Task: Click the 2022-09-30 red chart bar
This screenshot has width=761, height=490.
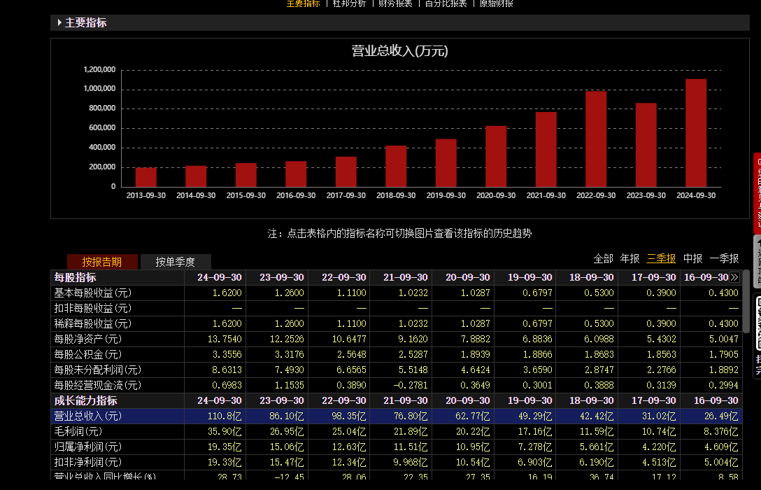Action: [x=596, y=139]
